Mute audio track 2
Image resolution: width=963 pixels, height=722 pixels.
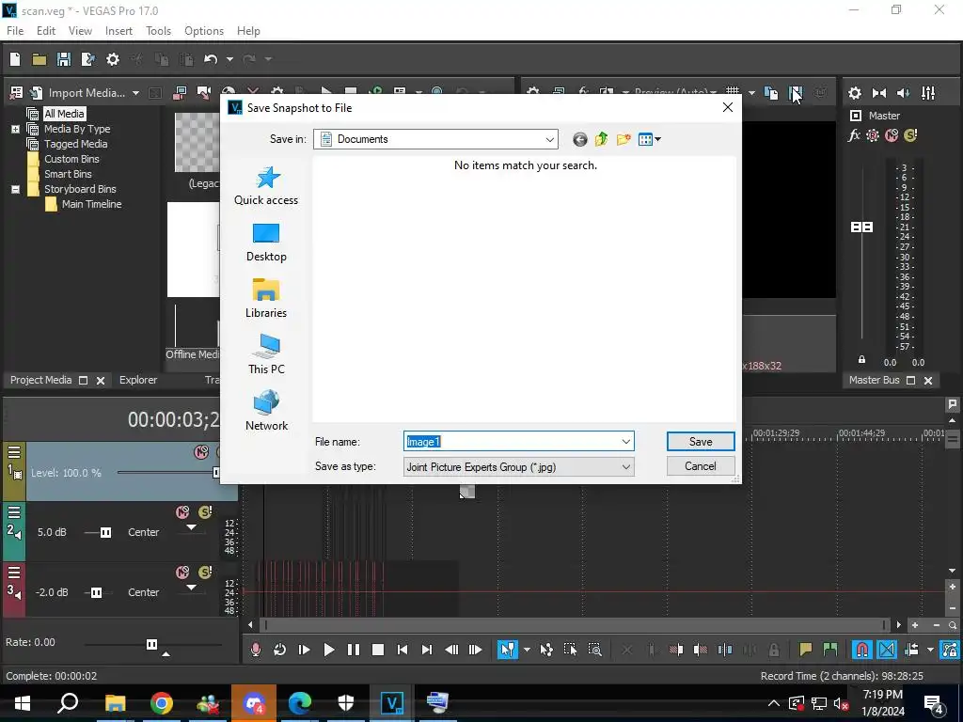(x=182, y=512)
